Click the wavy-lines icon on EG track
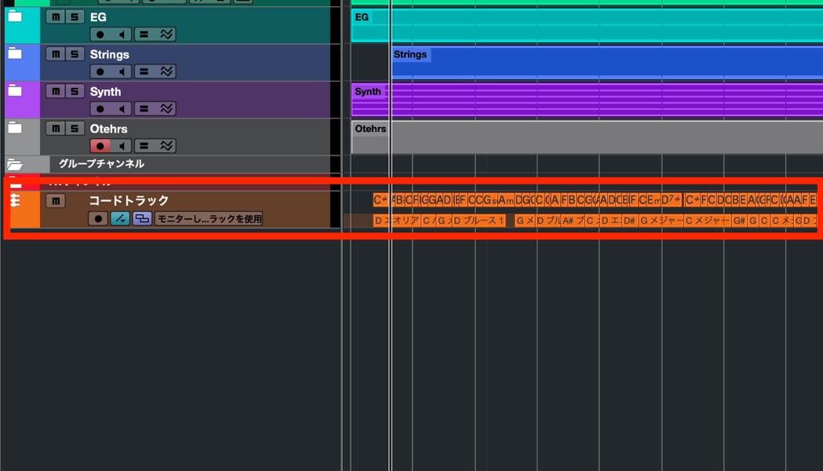Image resolution: width=823 pixels, height=471 pixels. coord(166,35)
